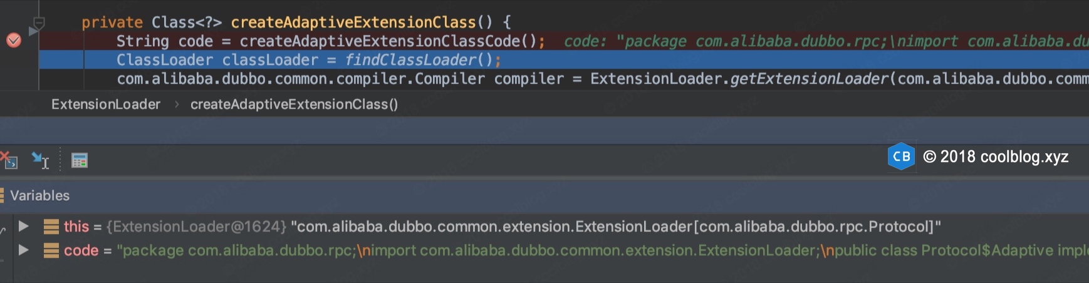The width and height of the screenshot is (1089, 283).
Task: Open the Evaluate Expression calculator icon
Action: [x=80, y=161]
